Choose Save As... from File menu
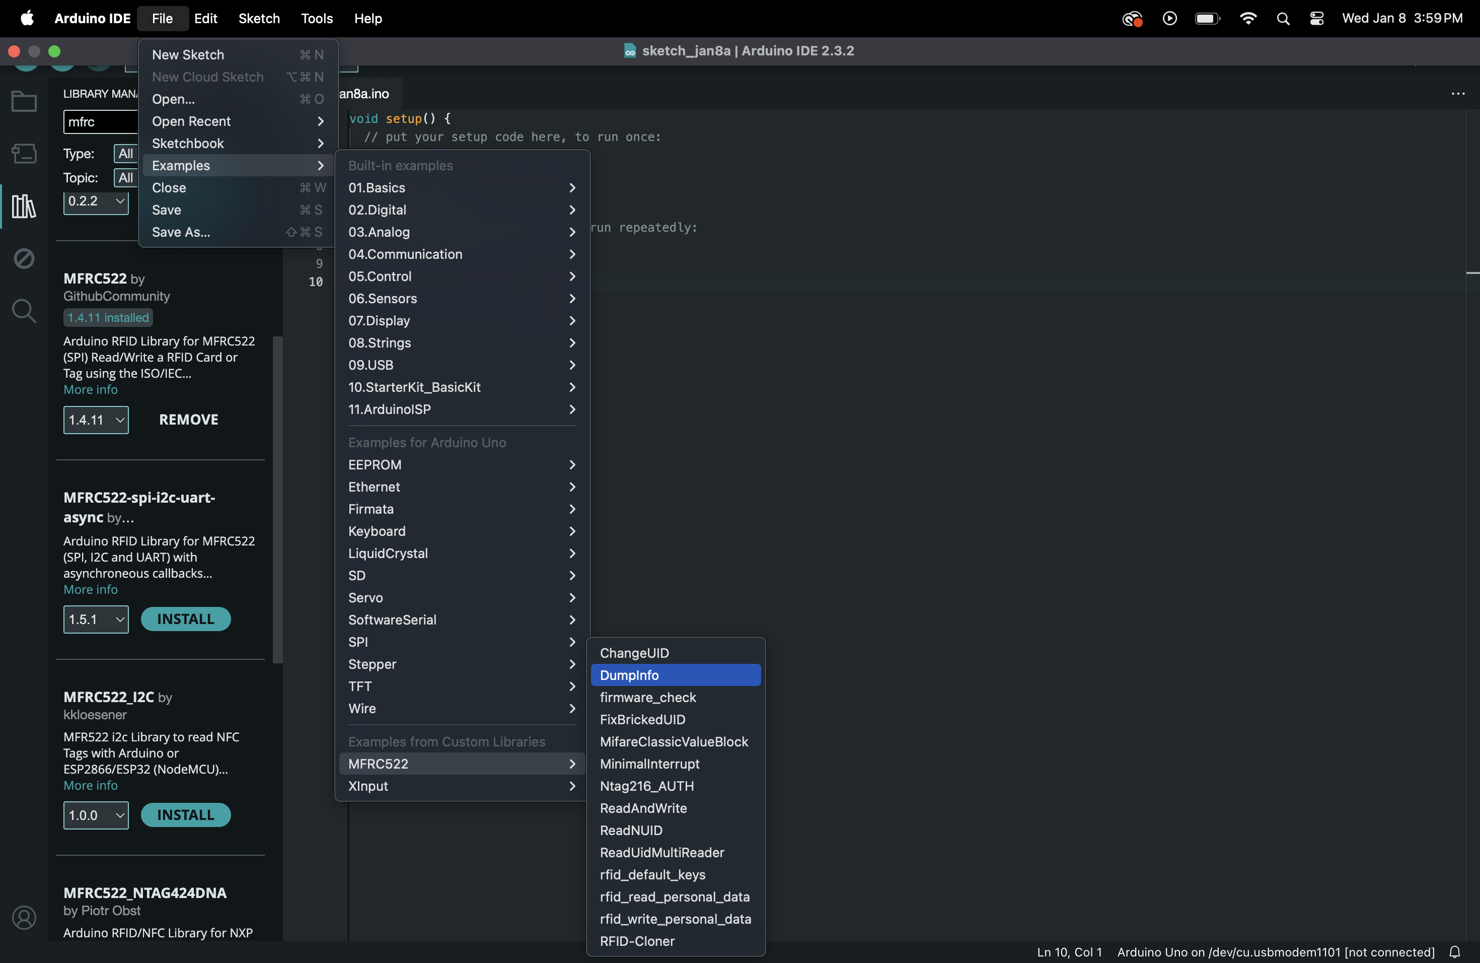1480x963 pixels. 238,232
